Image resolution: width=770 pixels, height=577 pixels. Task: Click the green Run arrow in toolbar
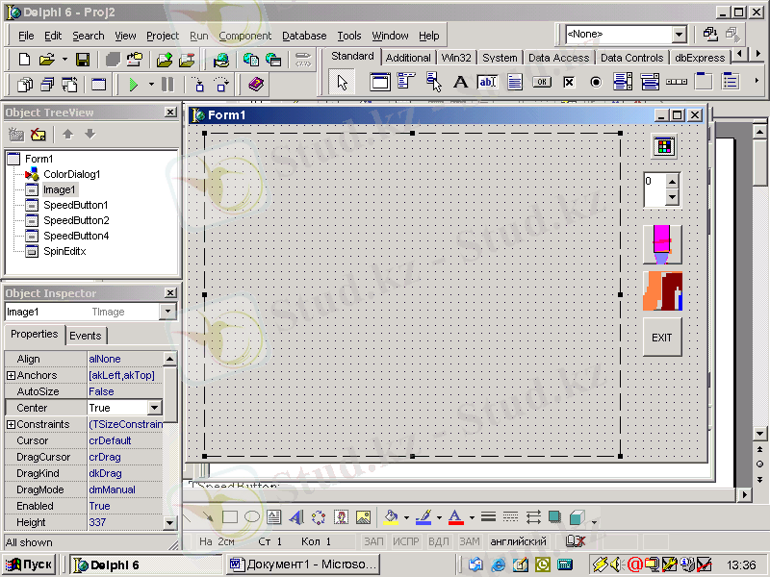coord(134,85)
